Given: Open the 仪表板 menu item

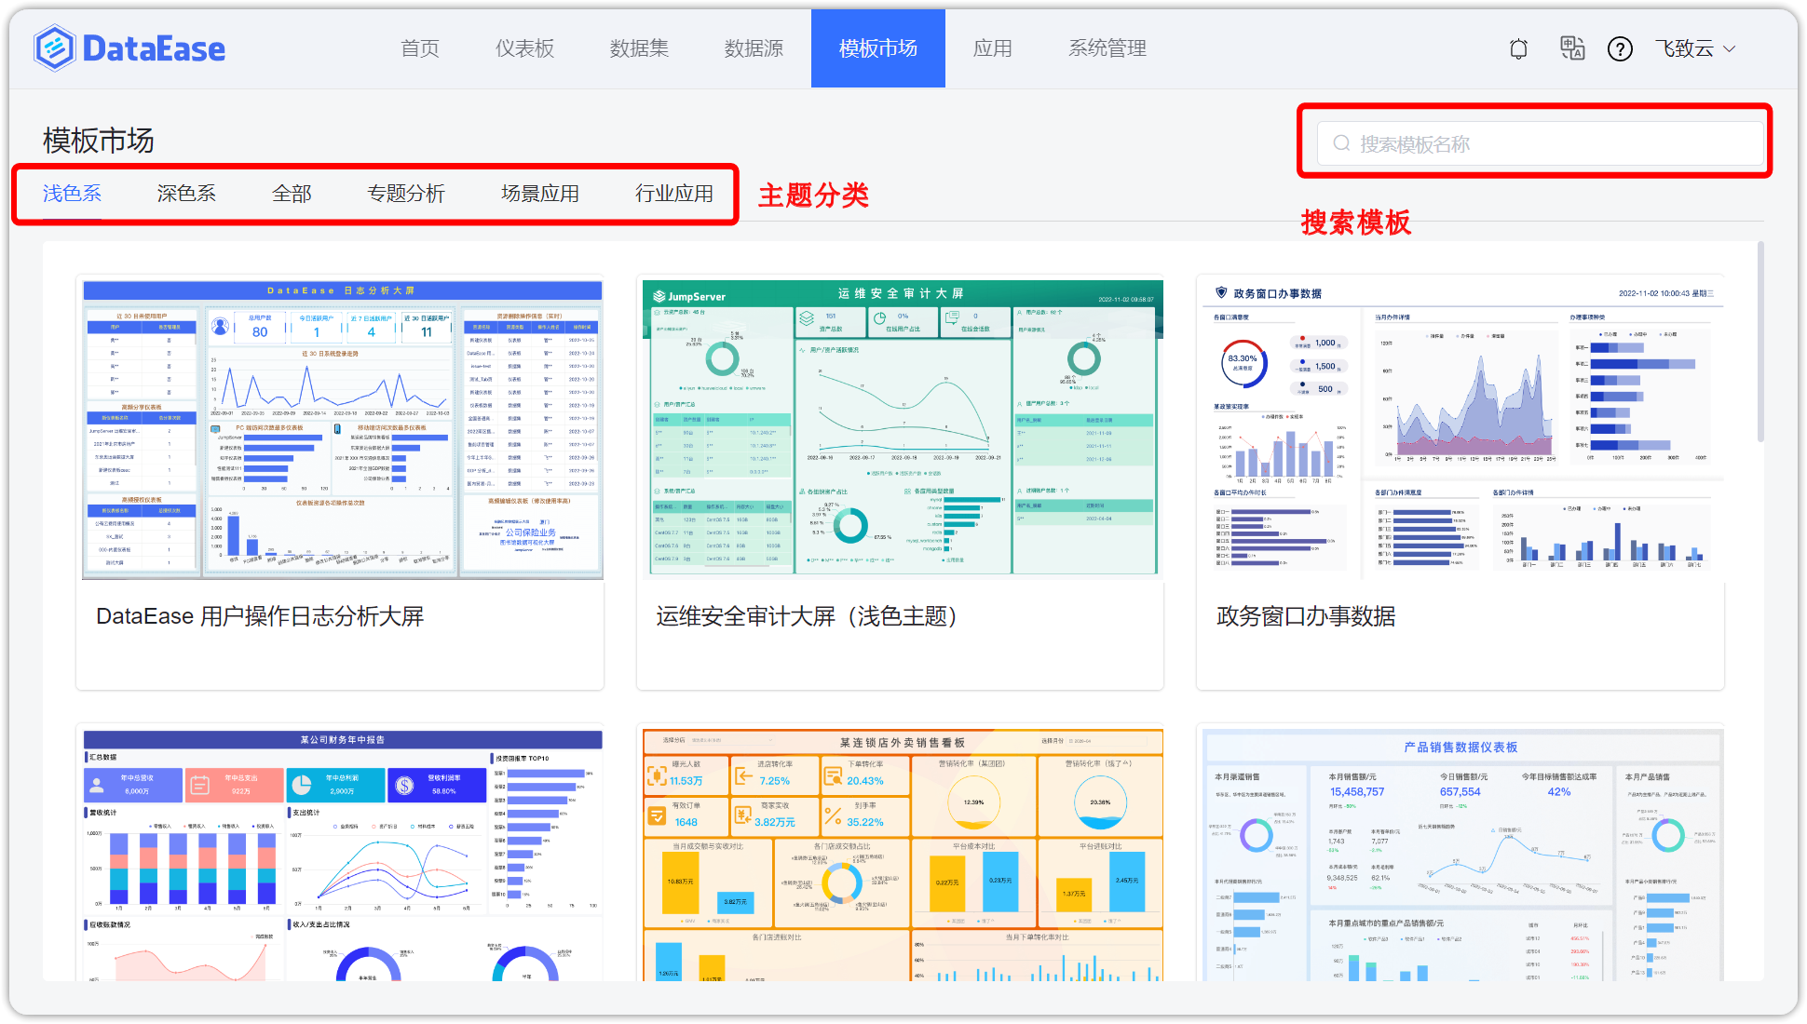Looking at the screenshot, I should point(524,48).
